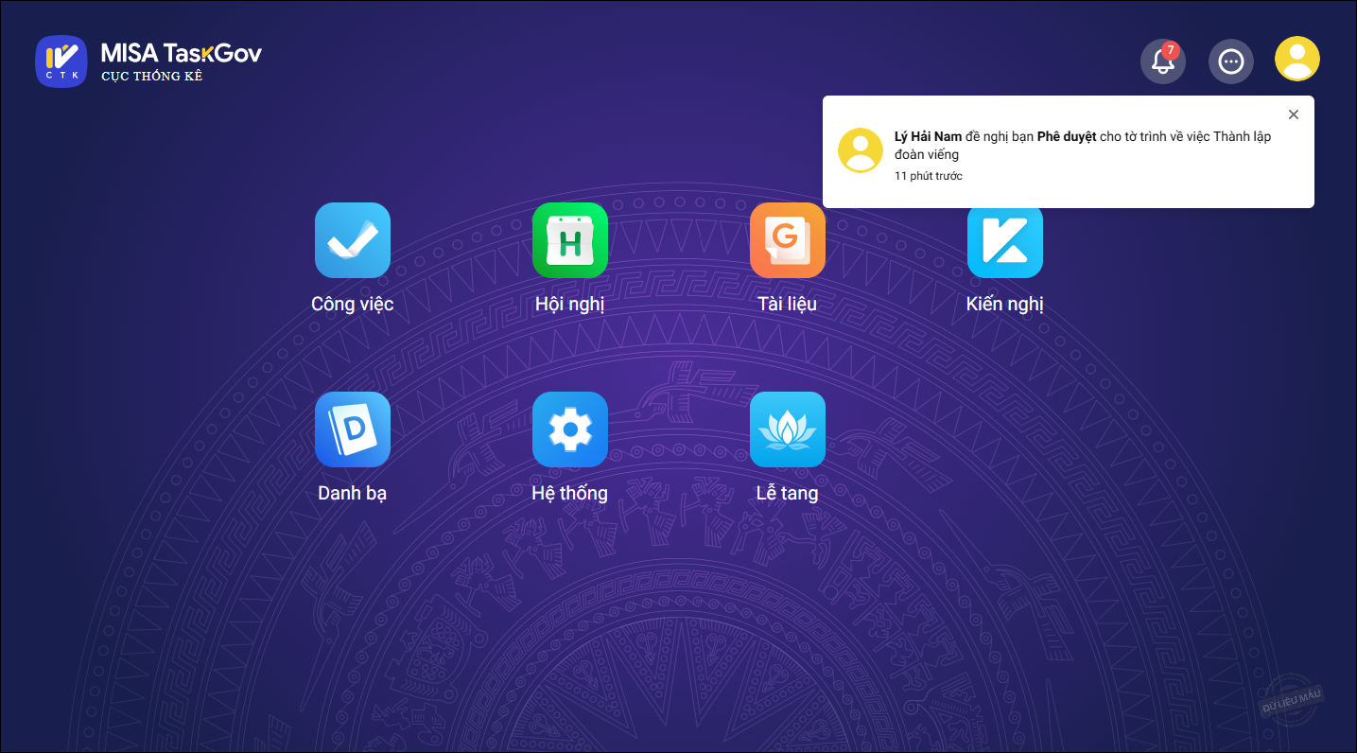The width and height of the screenshot is (1357, 753).
Task: Open the three-dot more options button
Action: click(x=1230, y=61)
